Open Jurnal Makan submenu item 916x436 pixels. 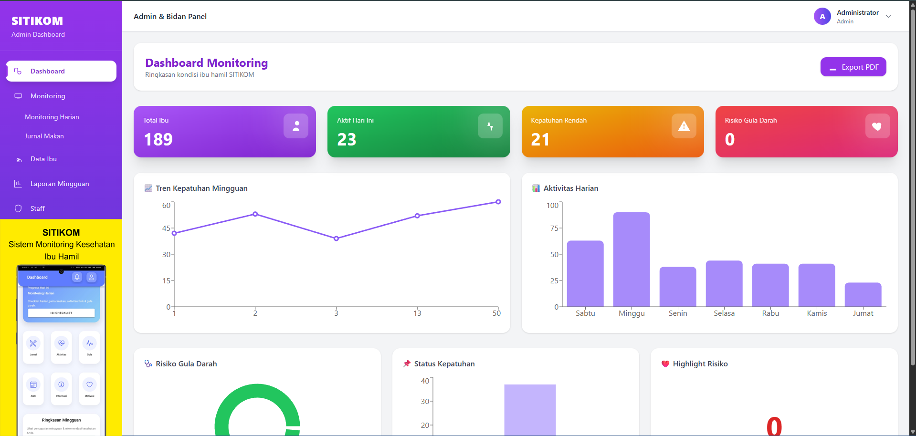tap(44, 136)
